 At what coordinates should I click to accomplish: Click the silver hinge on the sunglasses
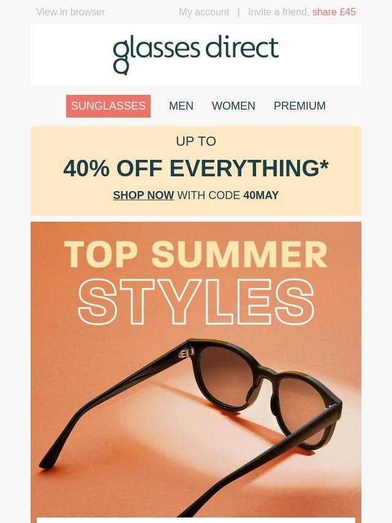click(187, 352)
